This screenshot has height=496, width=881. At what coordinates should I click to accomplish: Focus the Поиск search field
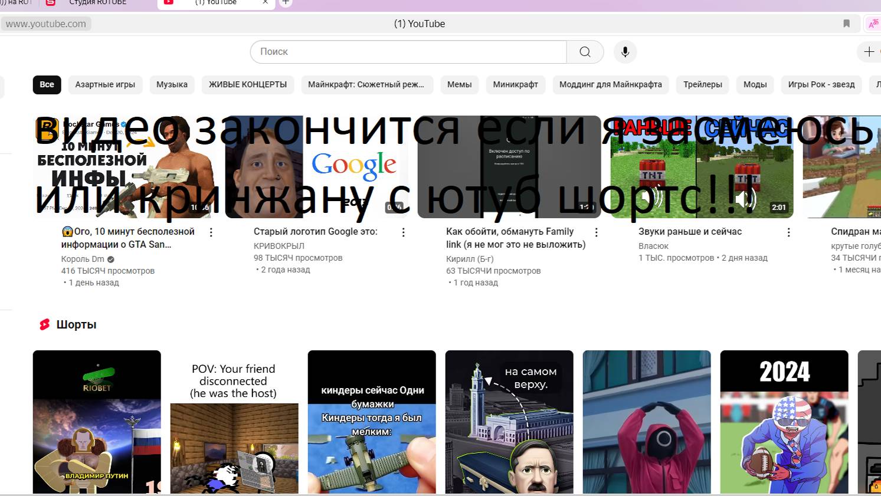408,52
